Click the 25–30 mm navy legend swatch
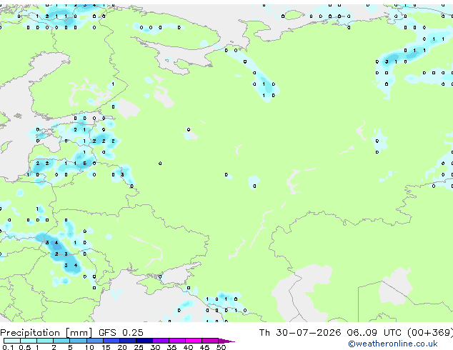This screenshot has width=453, height=350. click(144, 341)
